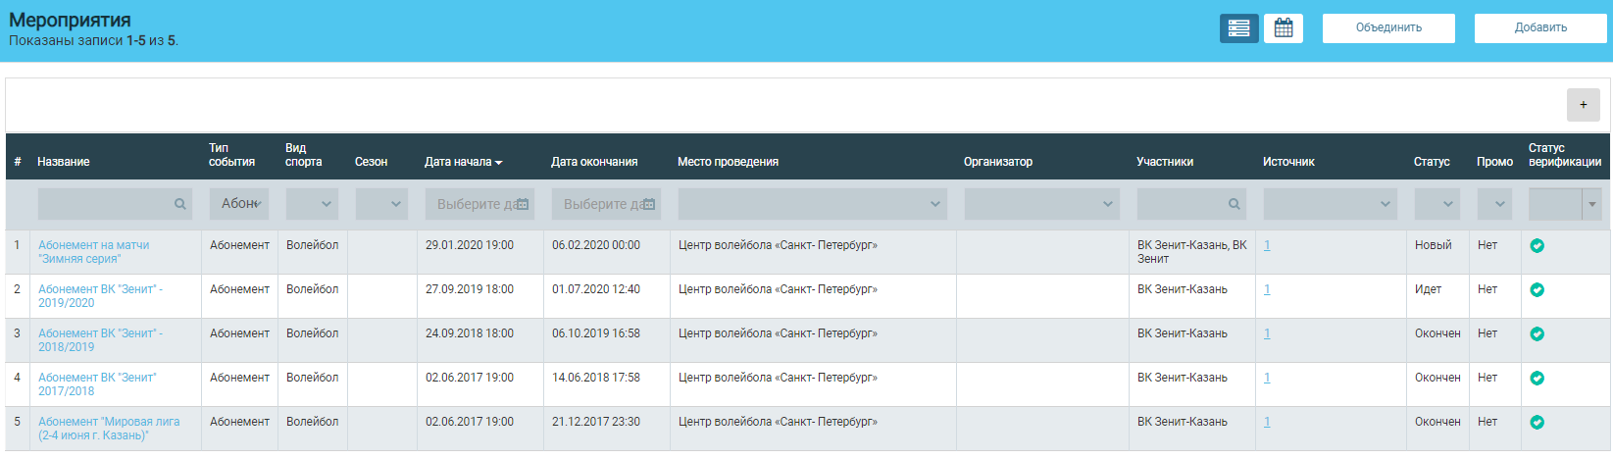This screenshot has height=459, width=1613.
Task: Open source link 1 in 2018/2019 row
Action: [1267, 333]
